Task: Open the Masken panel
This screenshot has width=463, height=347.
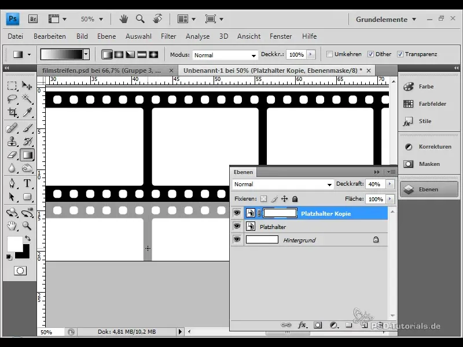Action: (x=429, y=164)
